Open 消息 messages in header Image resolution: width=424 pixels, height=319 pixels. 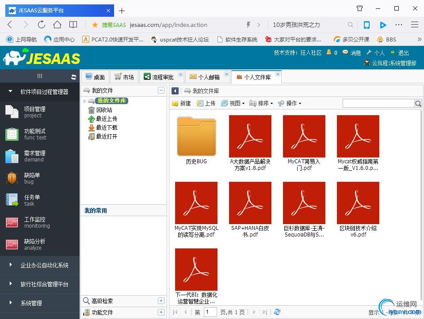pos(352,53)
